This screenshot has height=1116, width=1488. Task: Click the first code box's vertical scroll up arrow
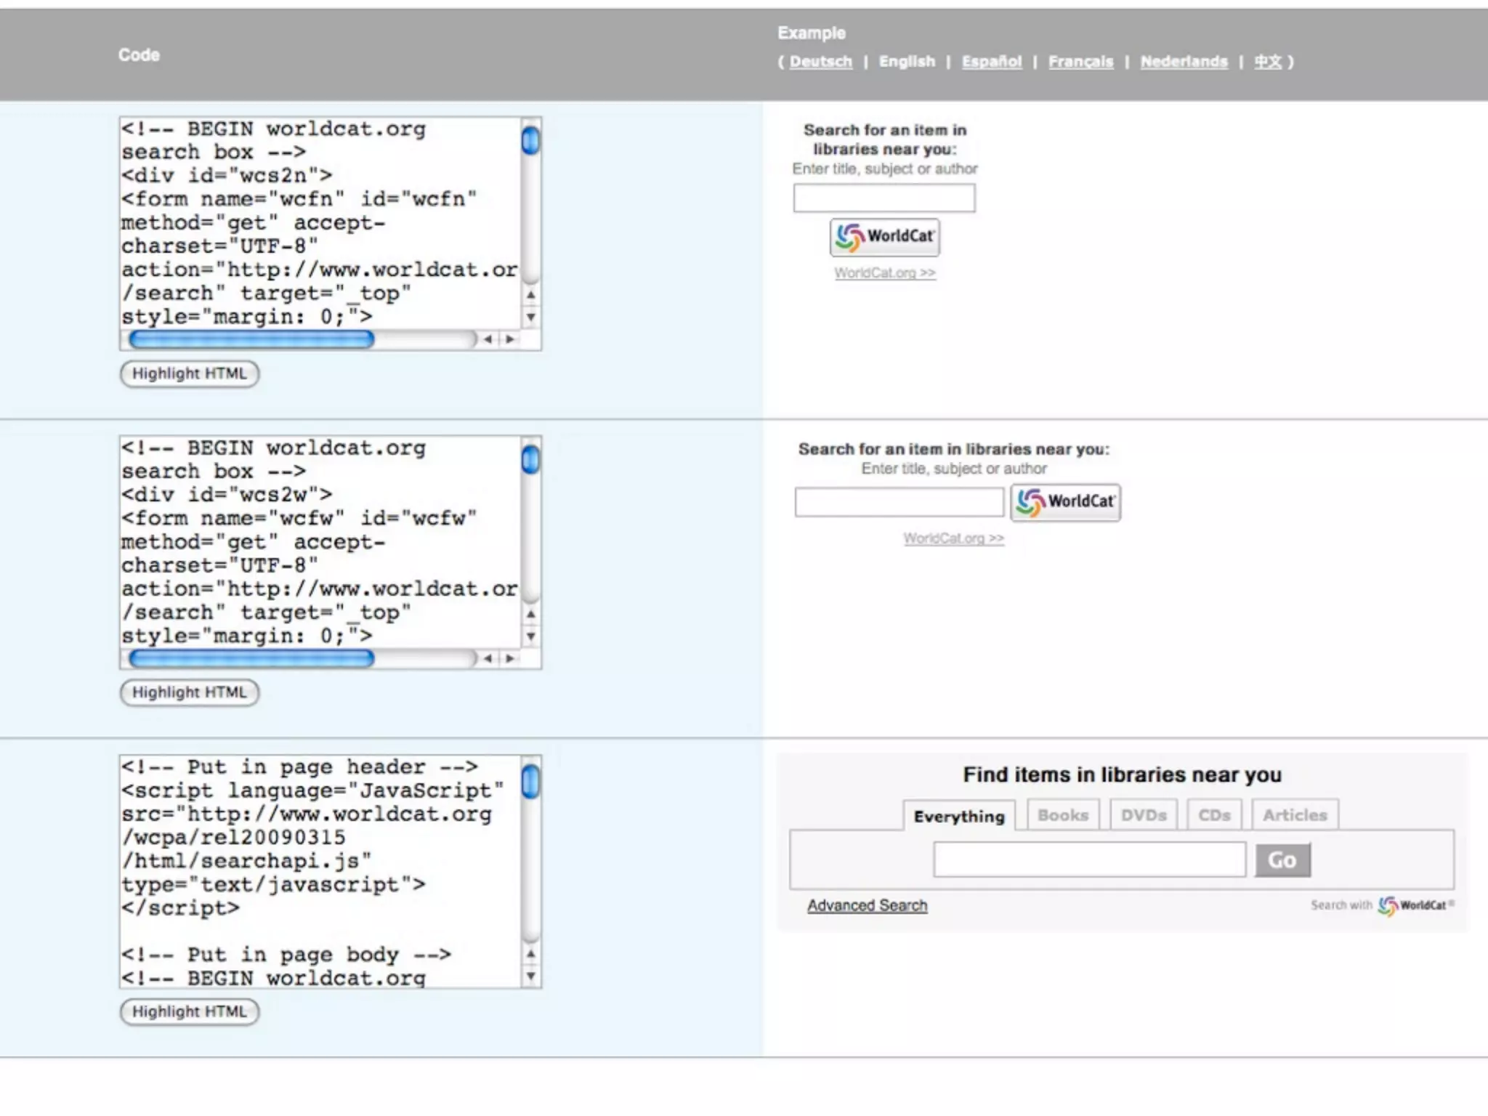pyautogui.click(x=531, y=295)
